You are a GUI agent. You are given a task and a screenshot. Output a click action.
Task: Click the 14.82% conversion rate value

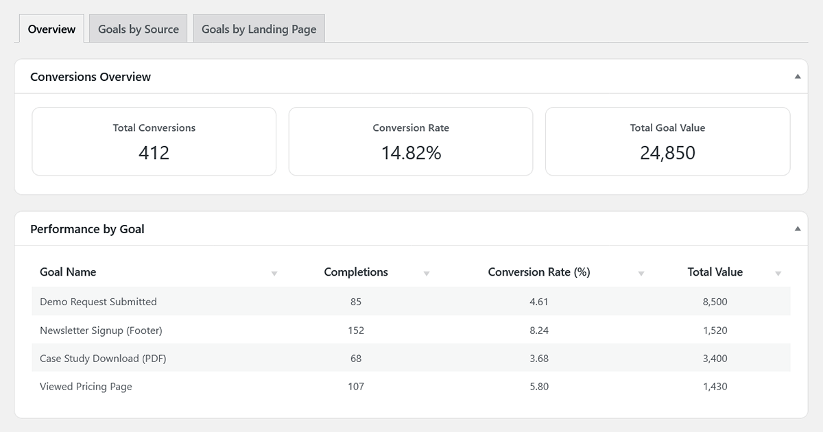(410, 152)
